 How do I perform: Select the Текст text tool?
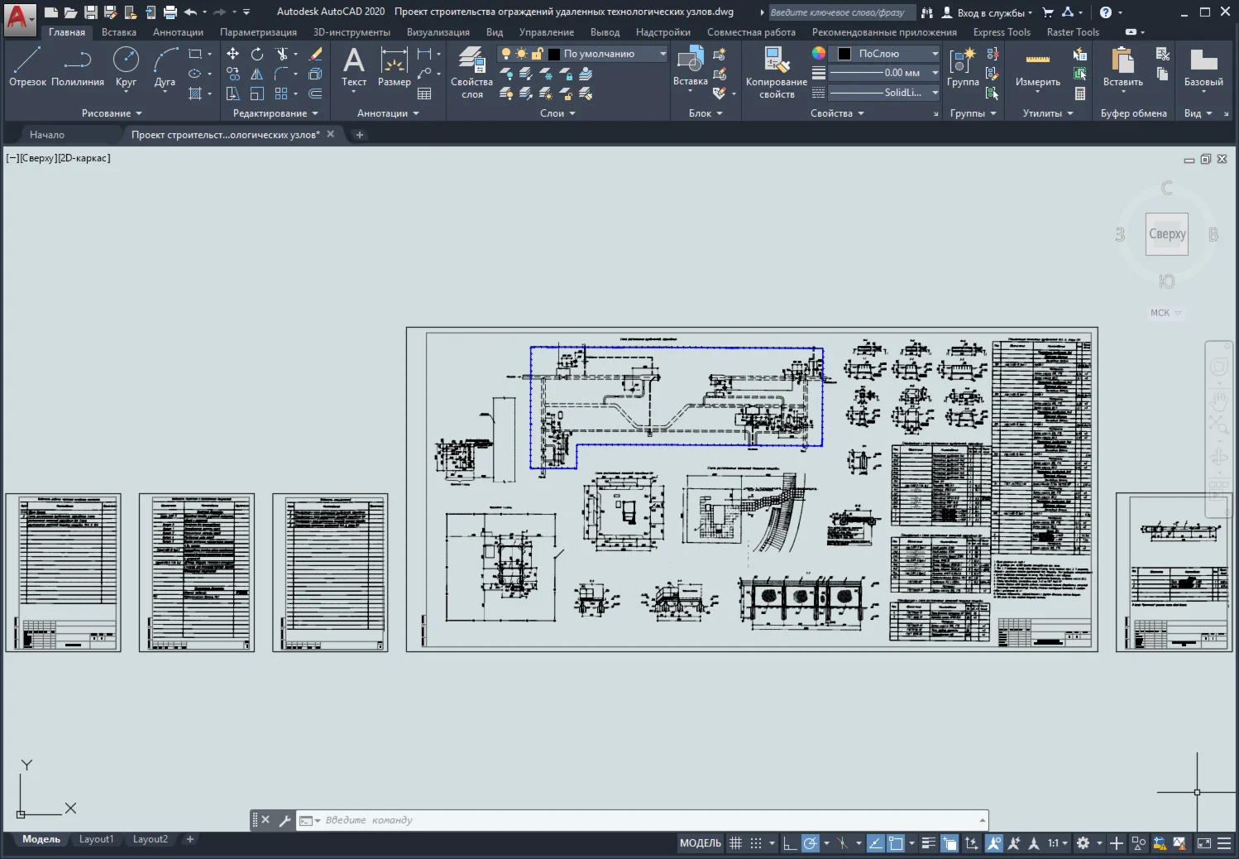pyautogui.click(x=354, y=66)
